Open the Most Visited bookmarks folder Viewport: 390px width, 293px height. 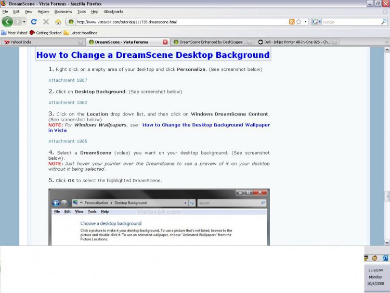[14, 33]
